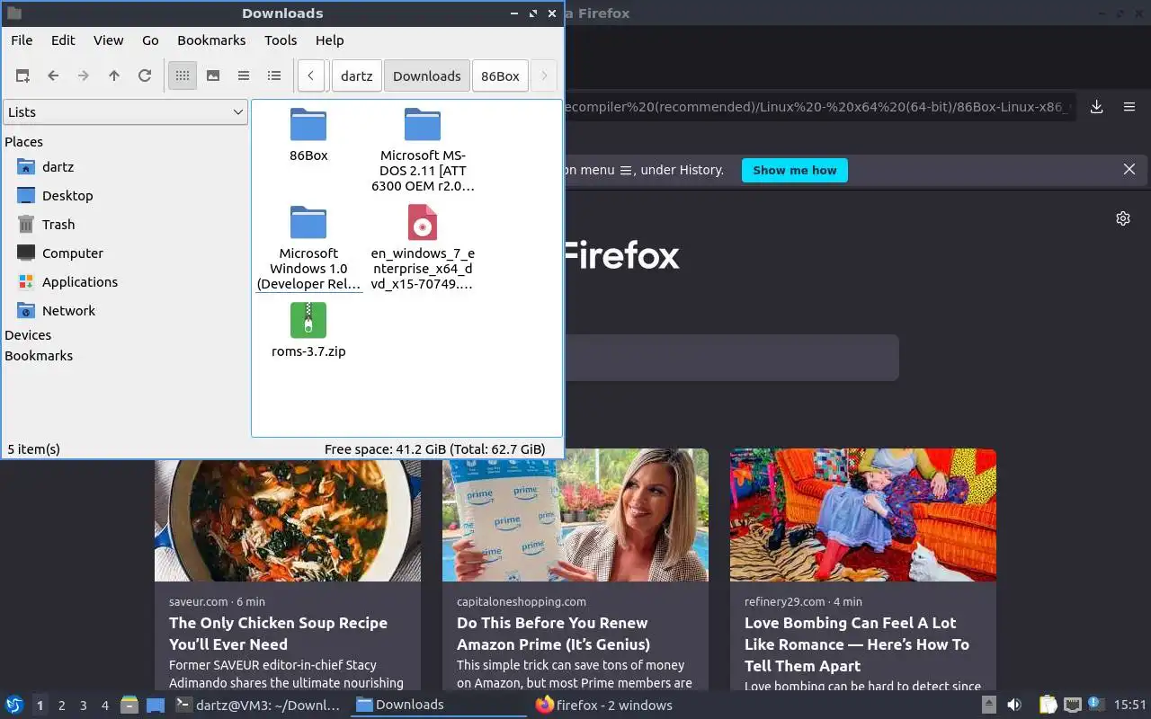This screenshot has height=719, width=1151.
Task: Dismiss the Firefox notification bar
Action: point(1129,170)
